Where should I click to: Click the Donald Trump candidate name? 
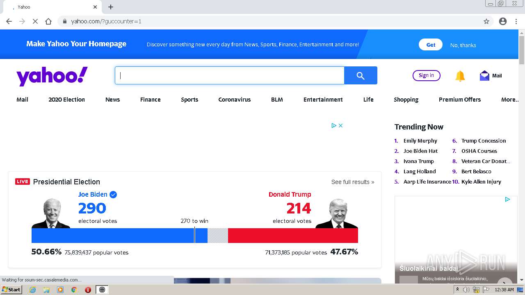(x=290, y=194)
